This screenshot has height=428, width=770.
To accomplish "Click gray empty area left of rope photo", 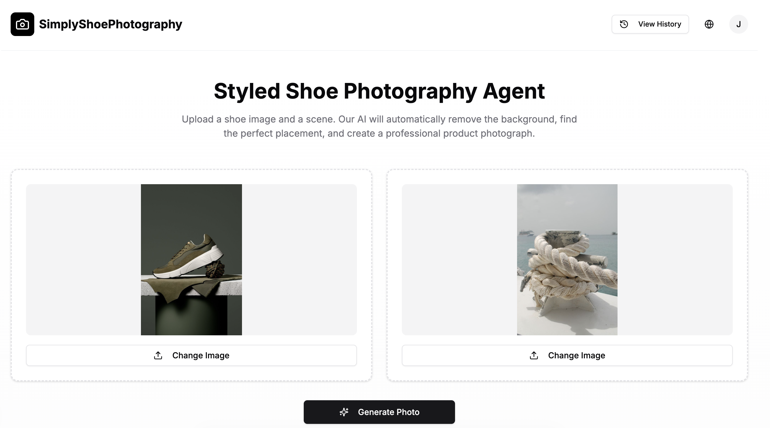I will click(459, 259).
